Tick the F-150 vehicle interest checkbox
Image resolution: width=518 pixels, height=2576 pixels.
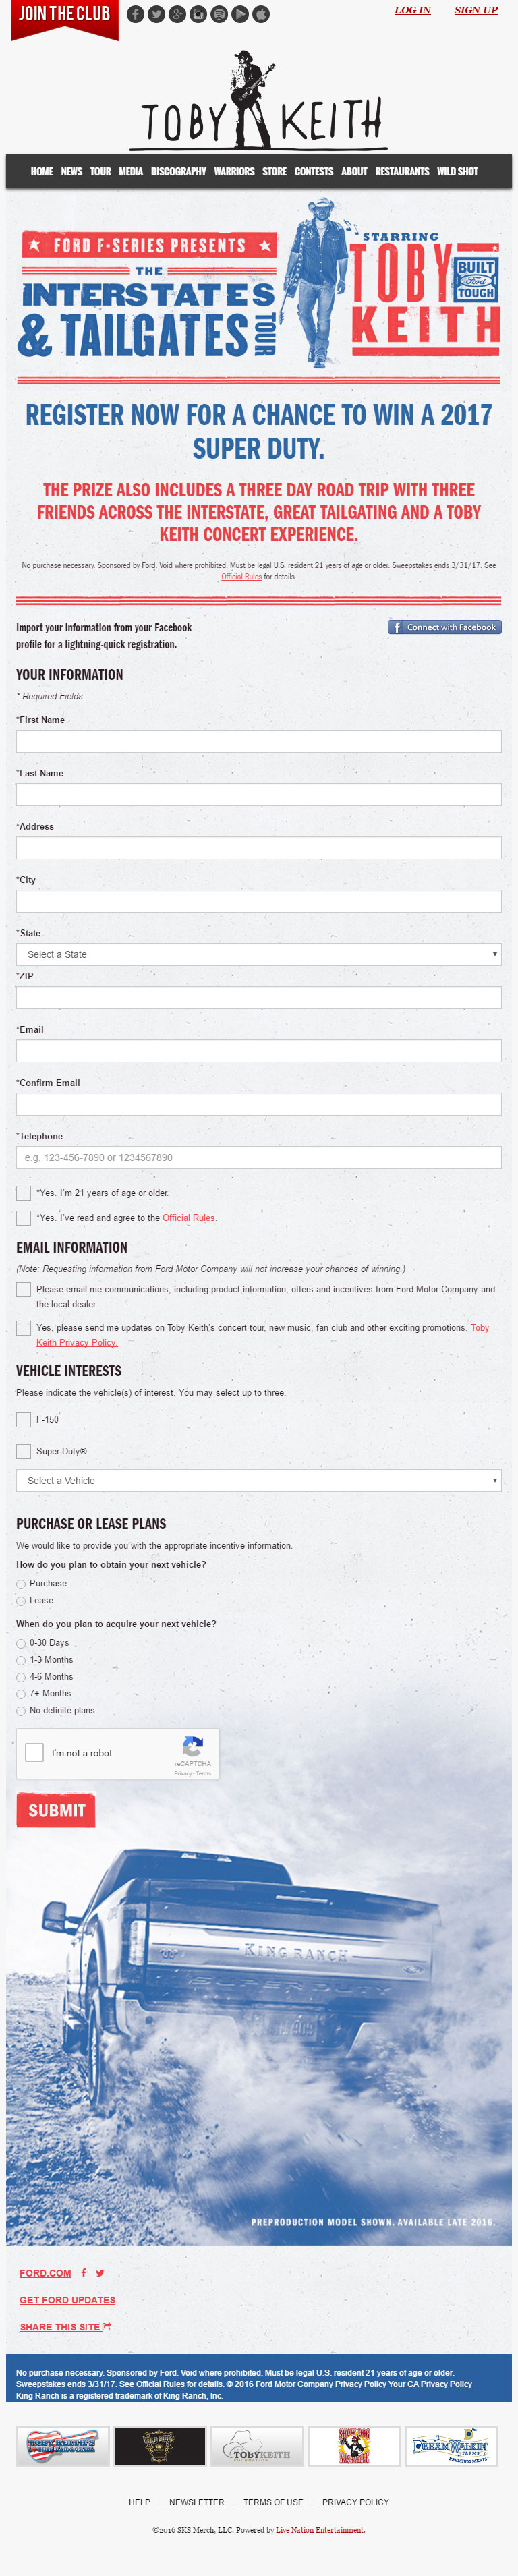pyautogui.click(x=23, y=1419)
